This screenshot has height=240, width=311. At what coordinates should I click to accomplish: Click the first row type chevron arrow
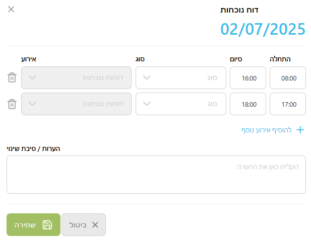147,77
